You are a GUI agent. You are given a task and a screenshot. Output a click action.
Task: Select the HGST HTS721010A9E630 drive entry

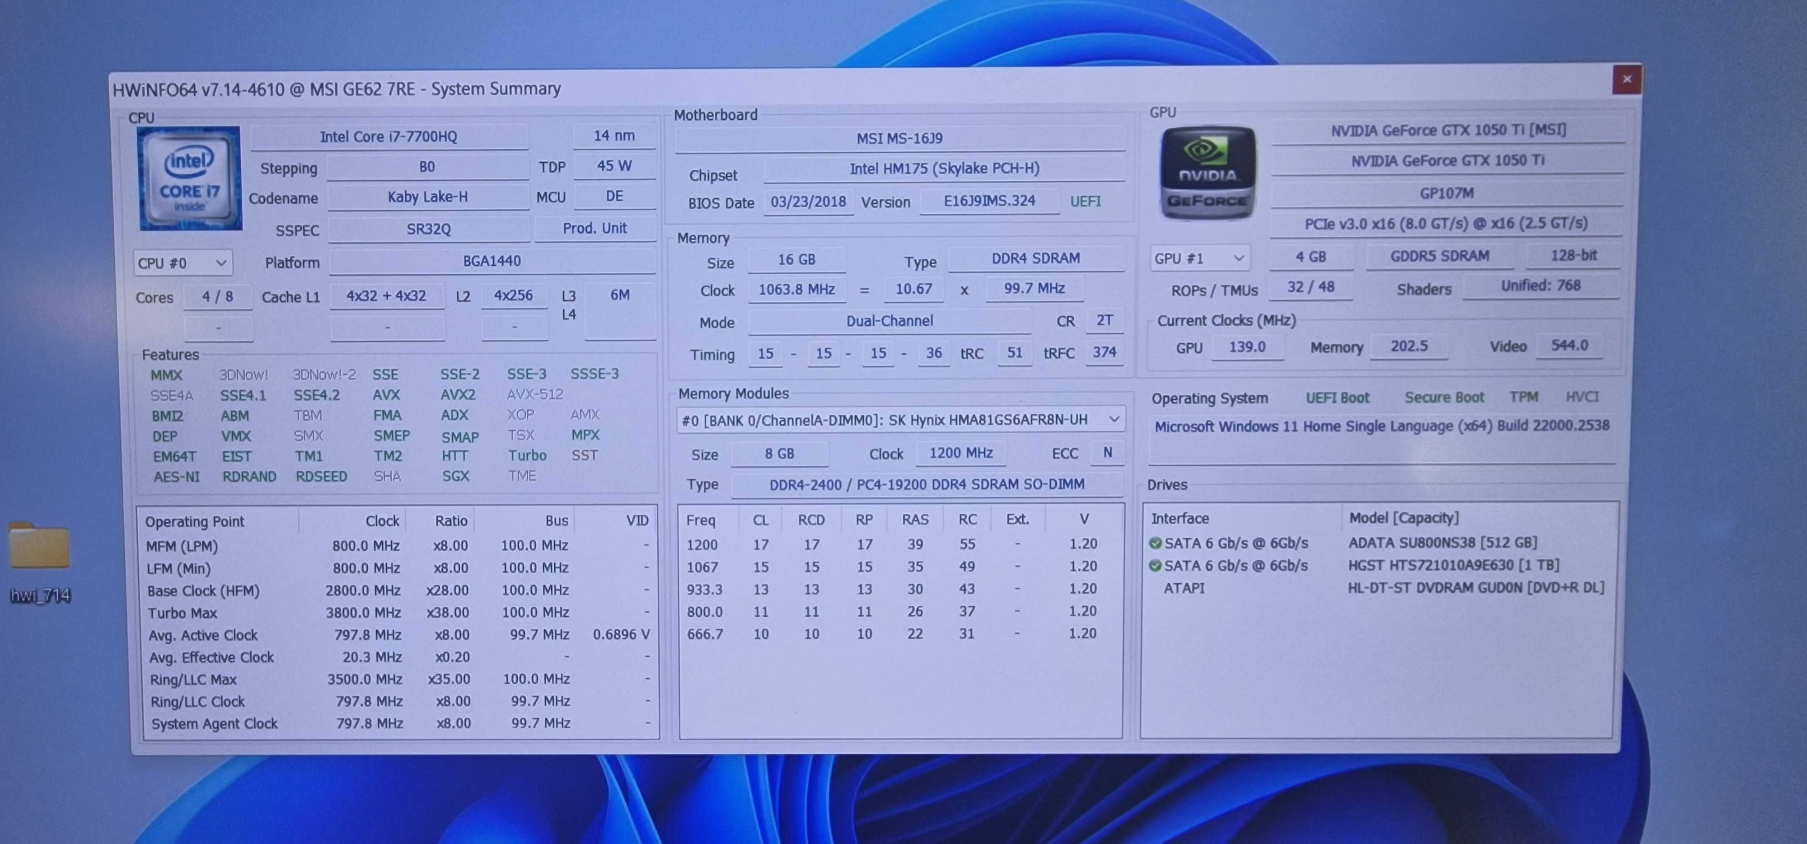pos(1379,566)
